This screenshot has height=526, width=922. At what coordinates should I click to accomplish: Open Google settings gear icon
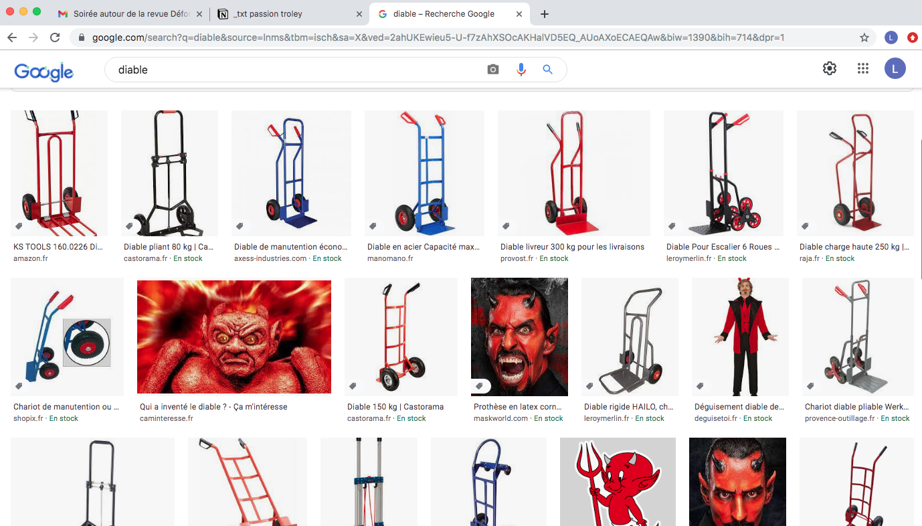click(x=830, y=68)
